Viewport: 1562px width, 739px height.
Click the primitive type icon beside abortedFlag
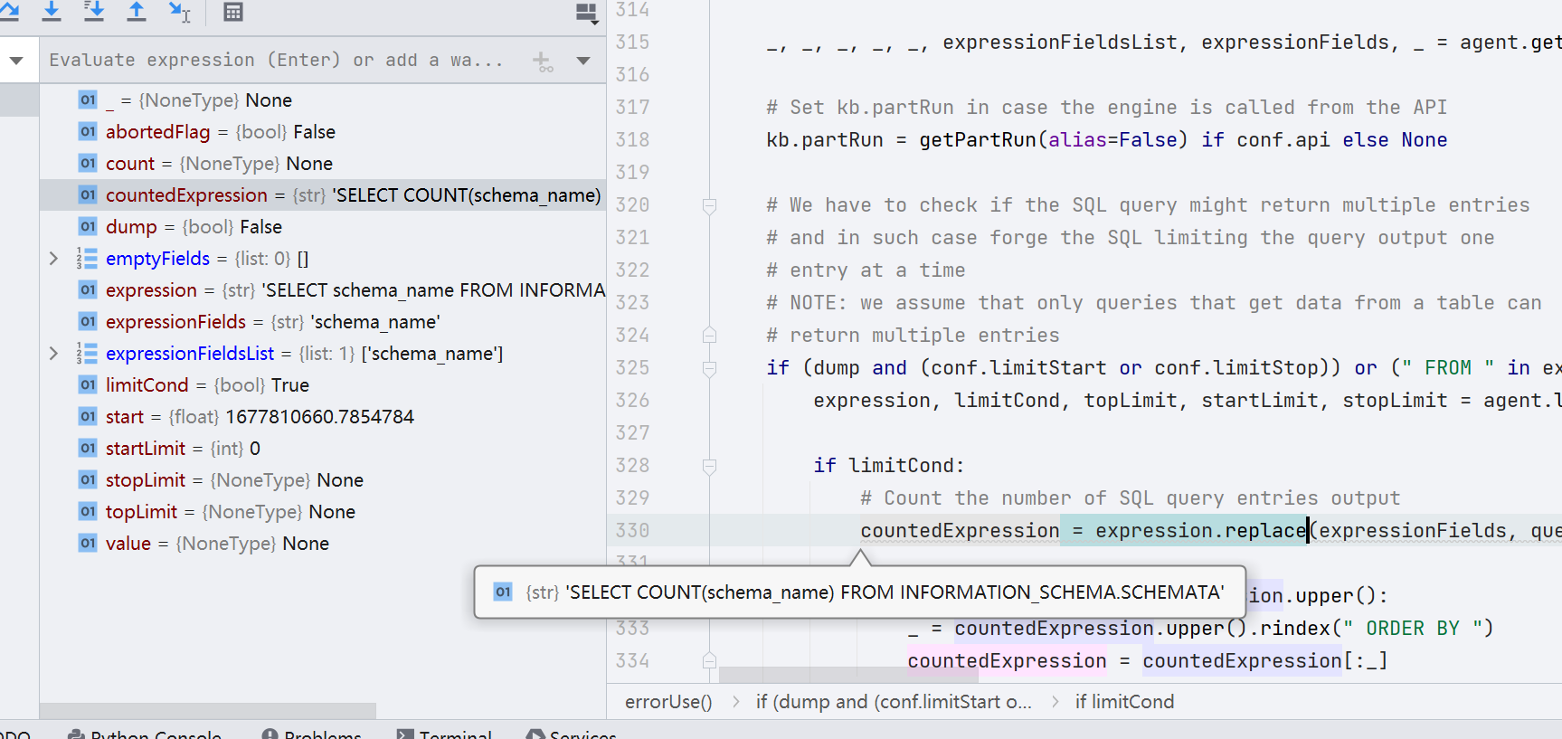tap(88, 132)
